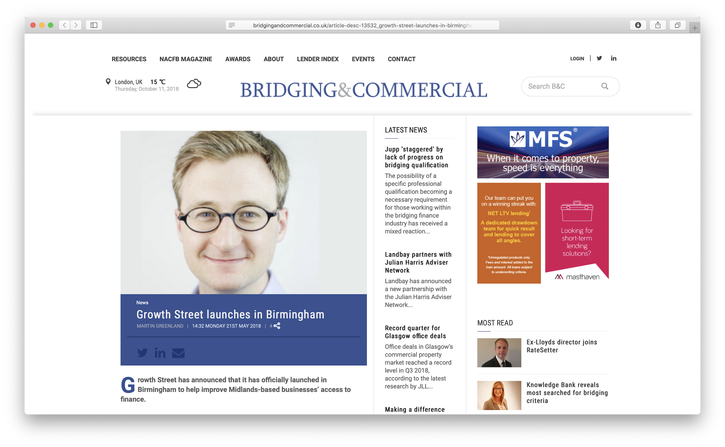Open 'Ex-Lloyds director joins RateSetter' story
The image size is (725, 447).
tap(562, 346)
